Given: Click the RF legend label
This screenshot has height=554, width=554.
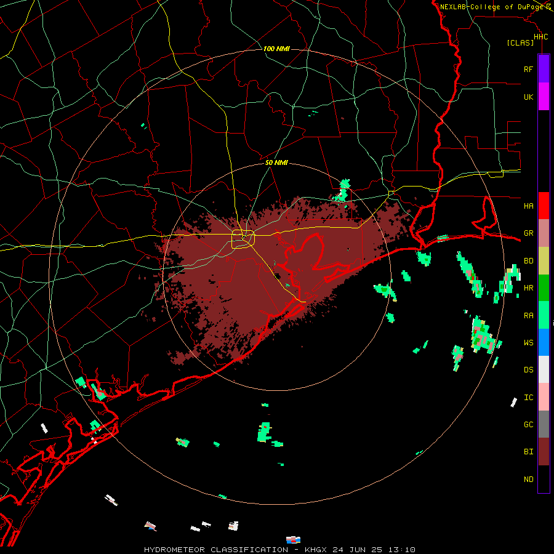Looking at the screenshot, I should click(528, 69).
